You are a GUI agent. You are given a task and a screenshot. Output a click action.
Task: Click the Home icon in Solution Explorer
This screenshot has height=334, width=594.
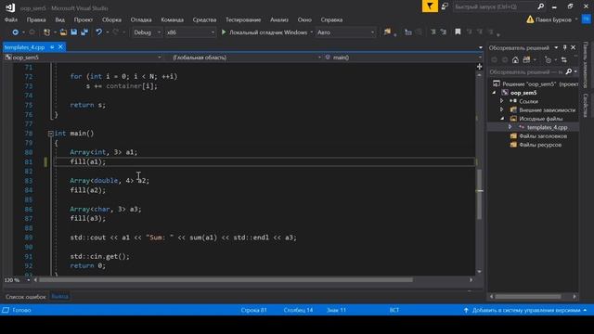(x=515, y=60)
